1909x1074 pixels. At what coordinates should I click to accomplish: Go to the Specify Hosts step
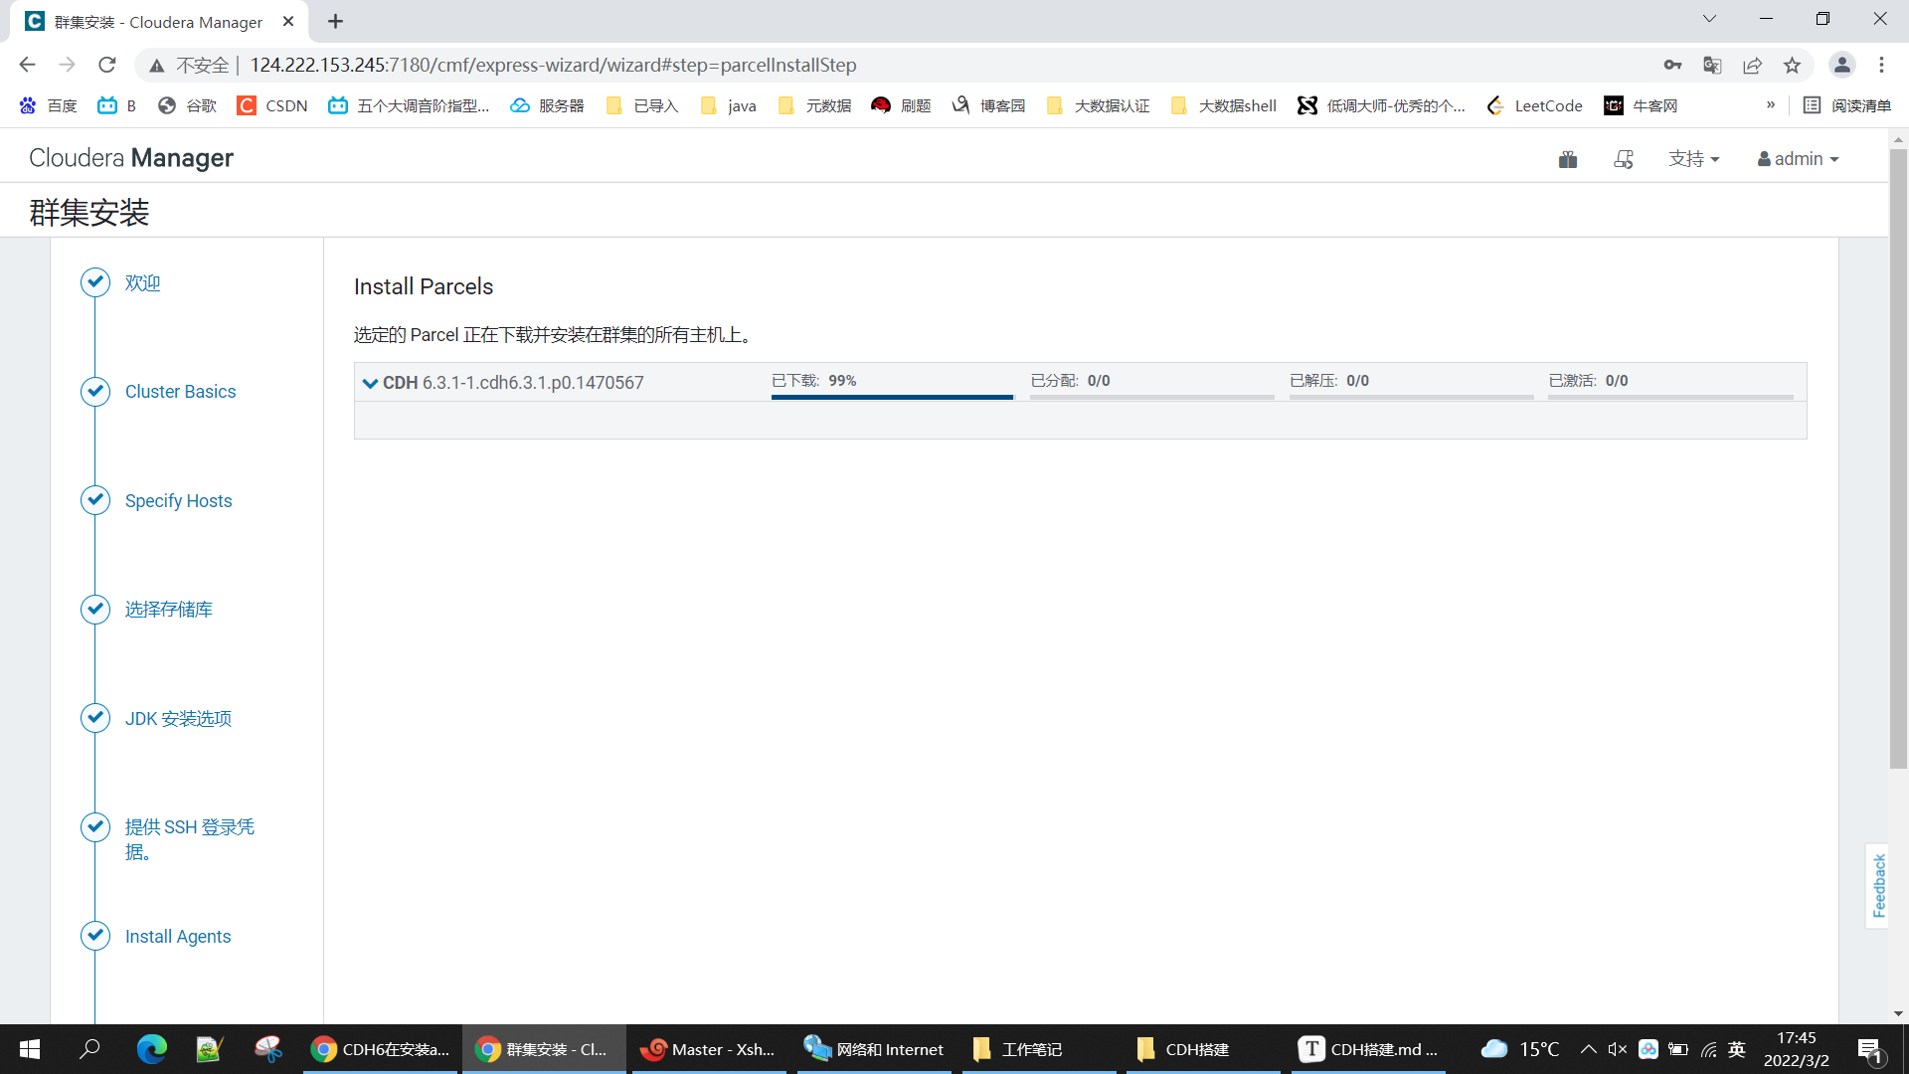(x=178, y=501)
